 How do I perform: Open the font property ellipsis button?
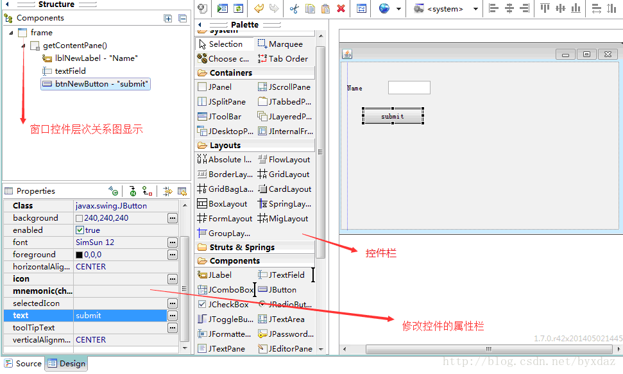tap(173, 242)
